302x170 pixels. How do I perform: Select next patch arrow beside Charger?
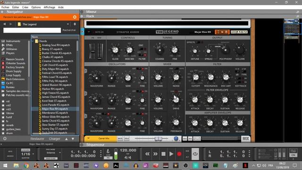(73, 139)
